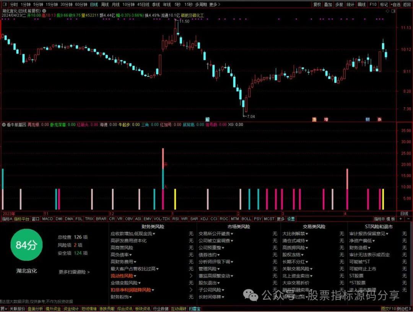Click the 模板 template button

click(391, 219)
